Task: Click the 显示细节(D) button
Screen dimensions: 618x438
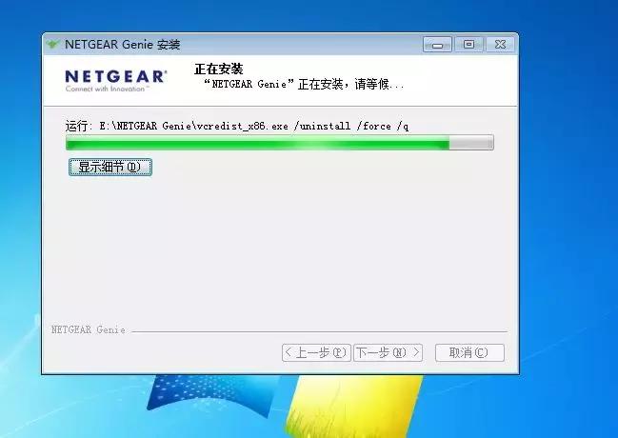Action: 110,168
